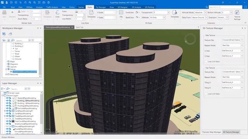Click the full extent icon in the quick toolbar

coord(39,3)
